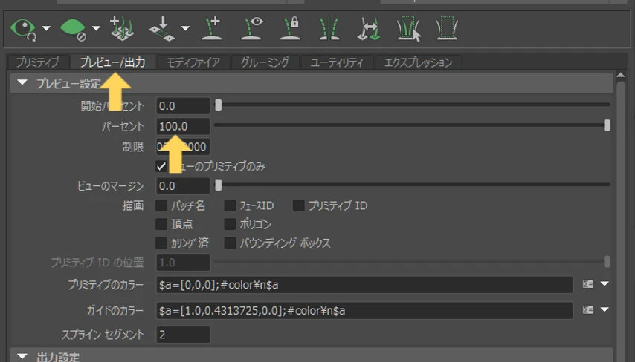The image size is (635, 362).
Task: Click the スプライン セグメント input field
Action: [183, 335]
